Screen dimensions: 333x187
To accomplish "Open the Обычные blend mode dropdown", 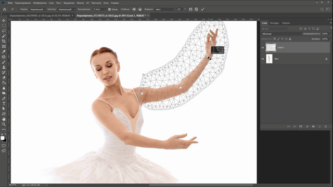I will [x=281, y=34].
